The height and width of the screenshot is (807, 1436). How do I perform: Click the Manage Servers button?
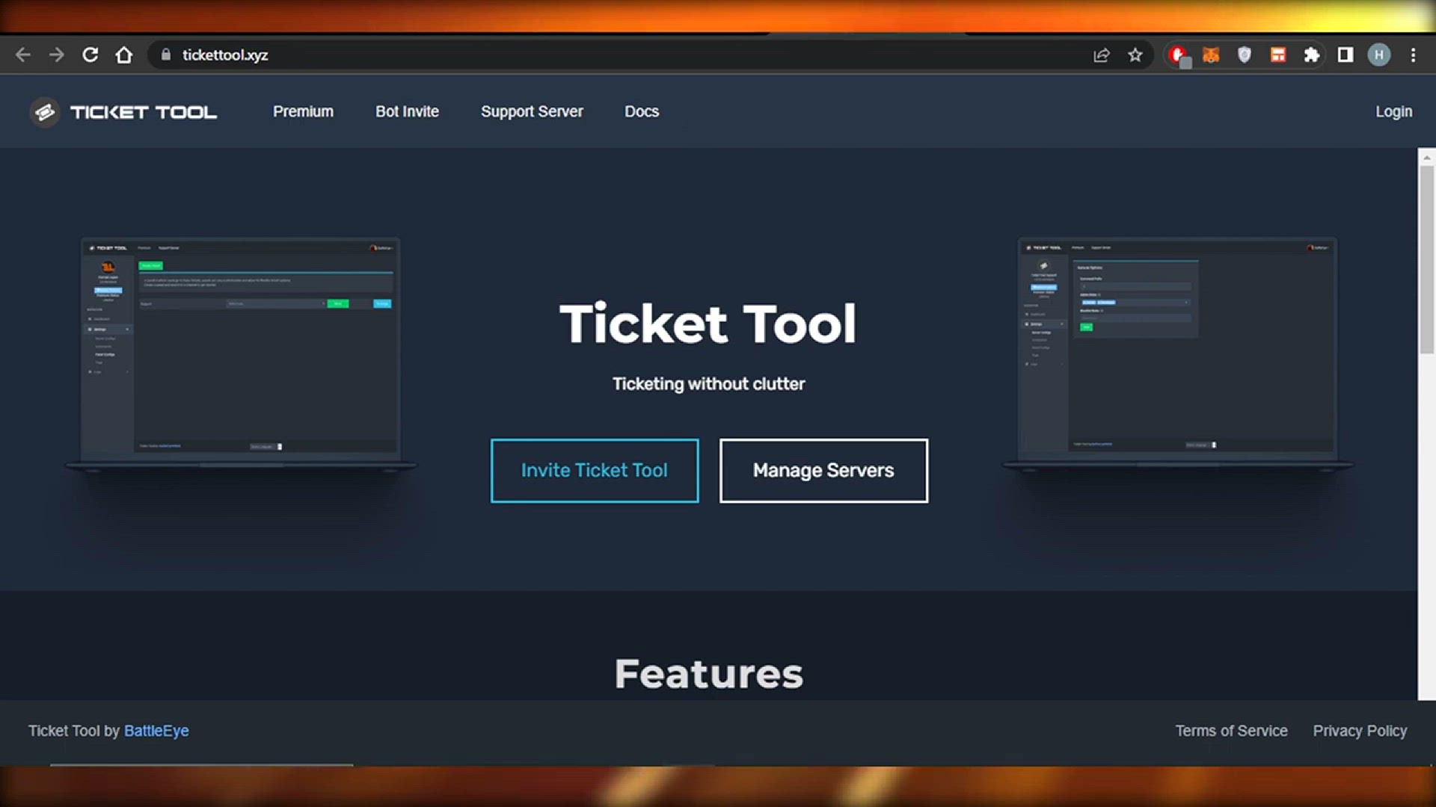tap(823, 471)
